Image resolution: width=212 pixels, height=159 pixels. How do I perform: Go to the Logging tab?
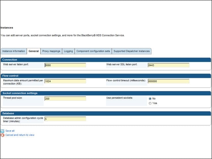pyautogui.click(x=68, y=51)
